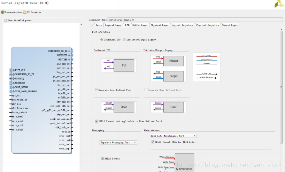Screen dimensions: 285x172
Task: Click the srio_txn0 port label
Action: pyautogui.click(x=65, y=136)
